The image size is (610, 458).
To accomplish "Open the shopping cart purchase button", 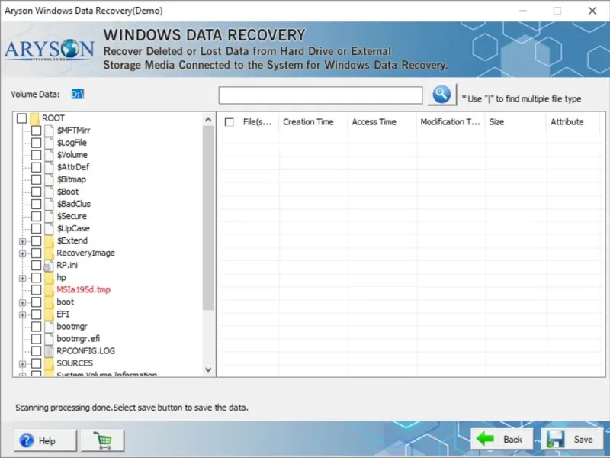I will pos(103,440).
